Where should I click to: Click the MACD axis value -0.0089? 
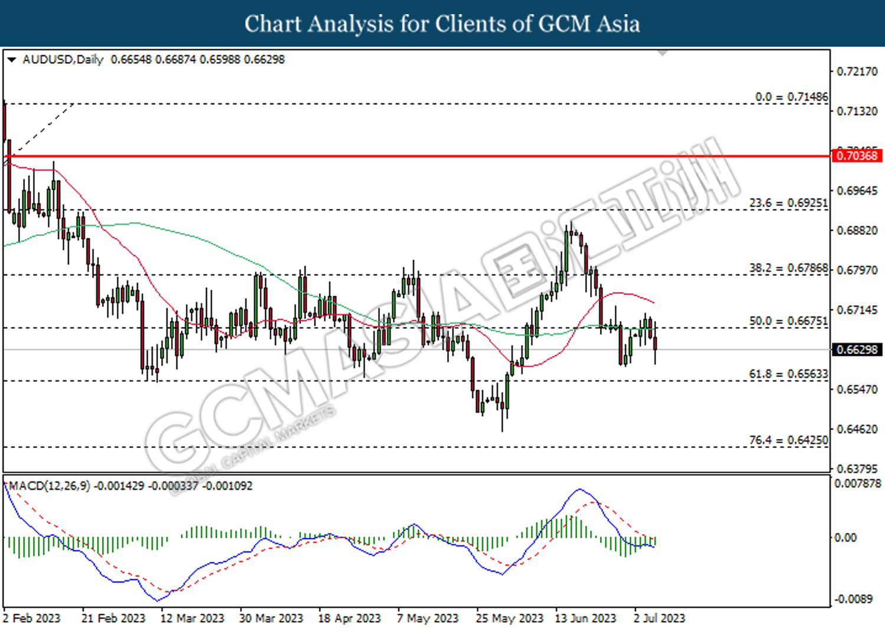click(854, 599)
